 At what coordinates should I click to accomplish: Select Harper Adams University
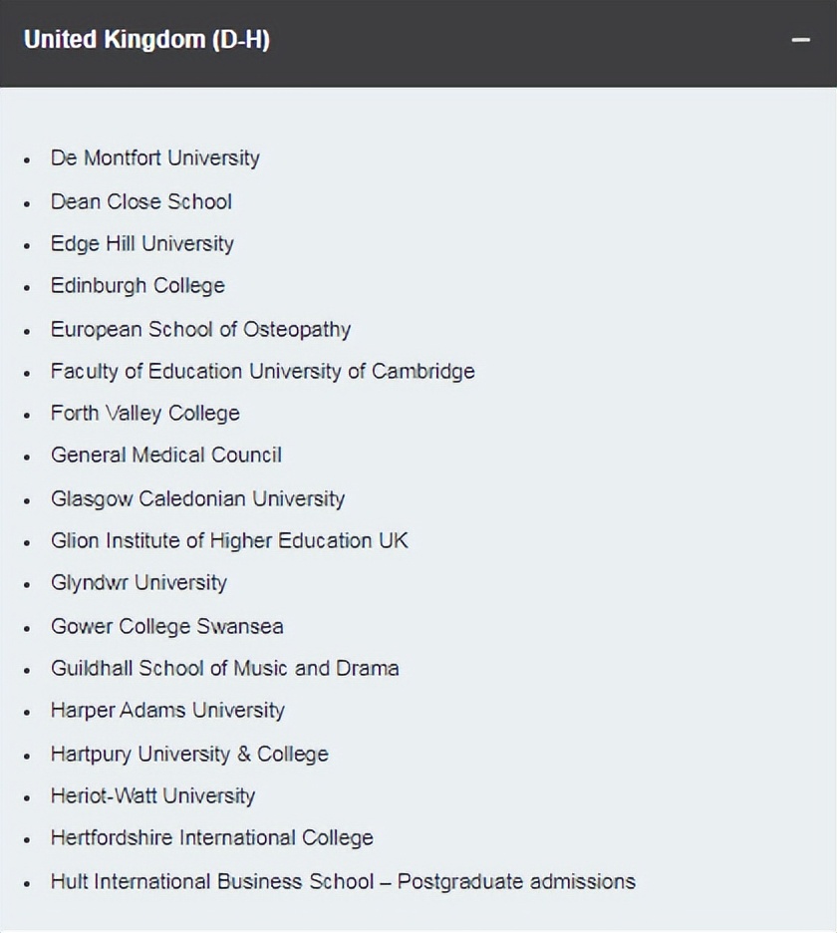[x=167, y=711]
